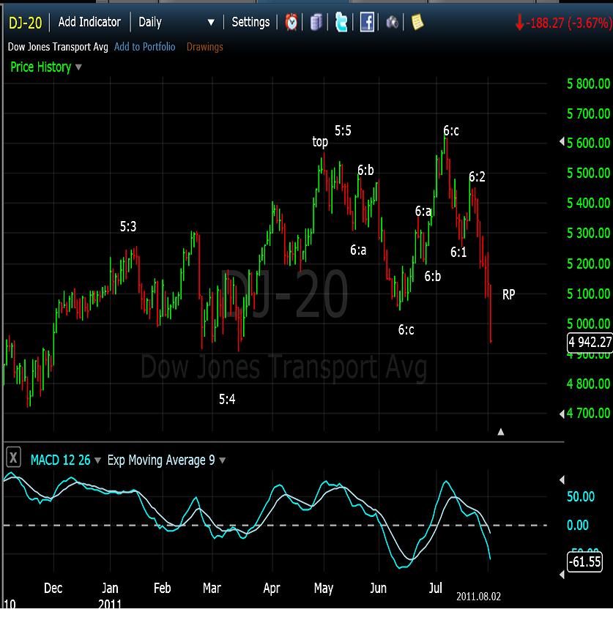Click the red down-arrow price change indicator
This screenshot has height=642, width=613.
click(519, 22)
